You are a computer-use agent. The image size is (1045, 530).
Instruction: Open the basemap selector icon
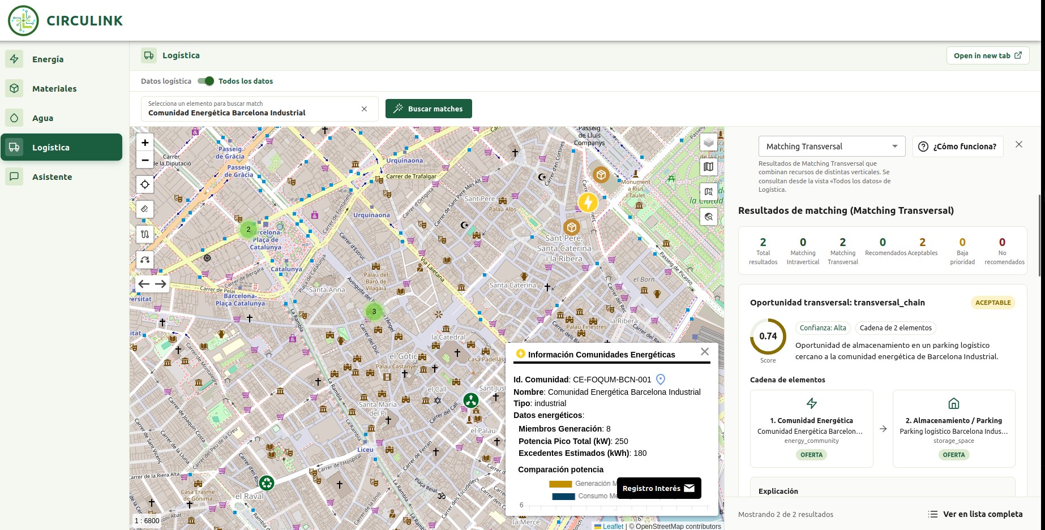click(x=709, y=167)
